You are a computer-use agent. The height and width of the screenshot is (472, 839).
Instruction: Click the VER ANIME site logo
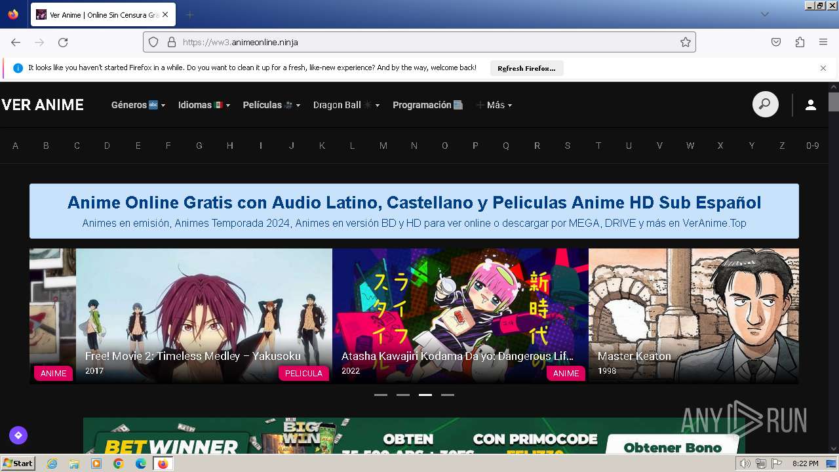click(x=43, y=105)
